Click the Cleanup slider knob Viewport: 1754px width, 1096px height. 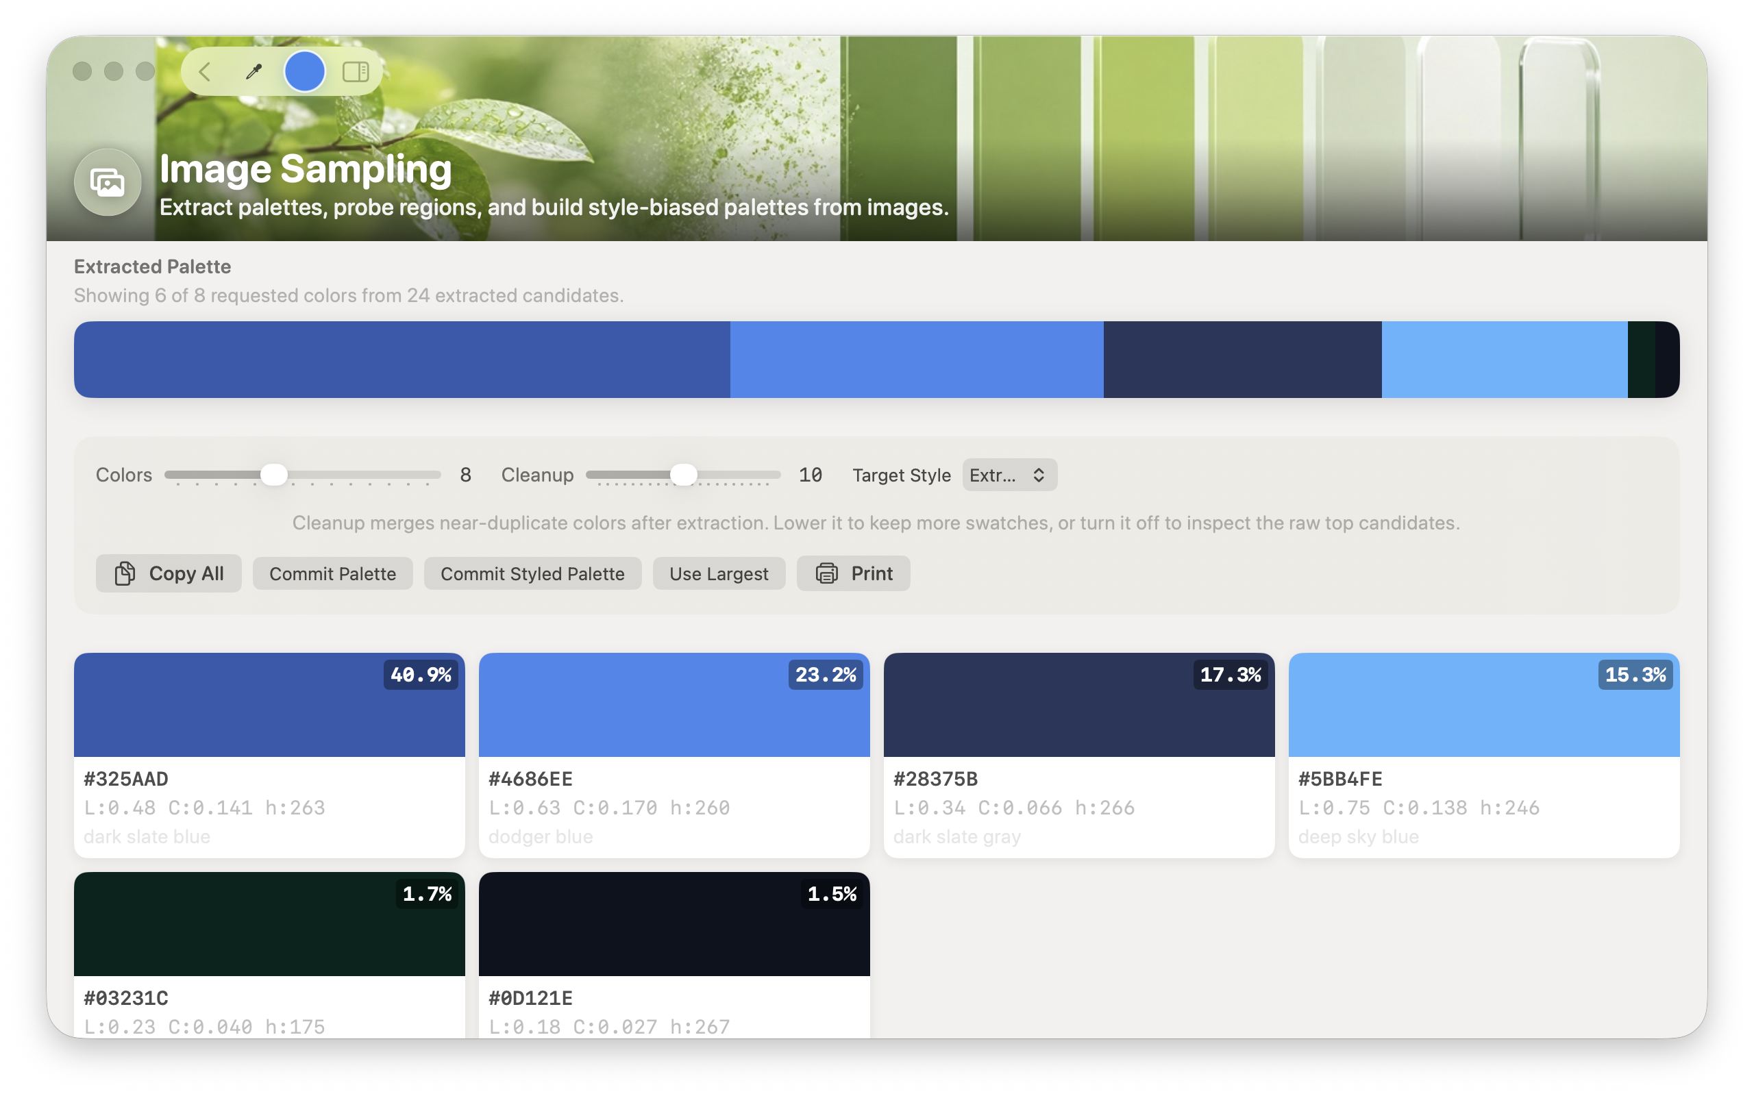click(x=682, y=475)
